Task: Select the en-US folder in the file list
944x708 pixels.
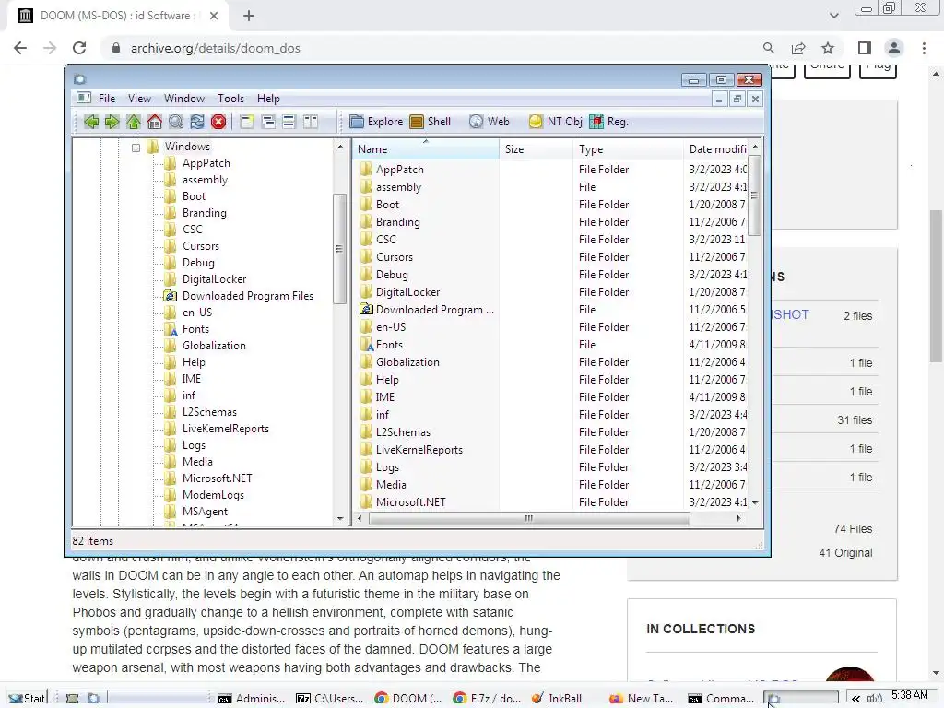Action: pos(391,327)
